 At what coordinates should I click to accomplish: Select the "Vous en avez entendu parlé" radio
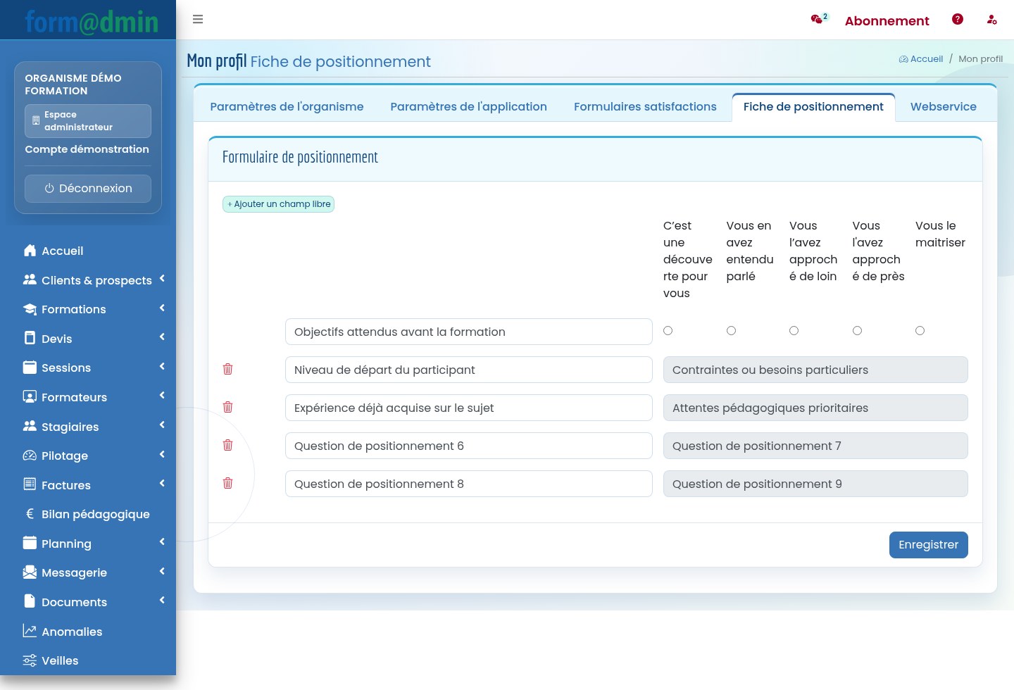tap(731, 331)
